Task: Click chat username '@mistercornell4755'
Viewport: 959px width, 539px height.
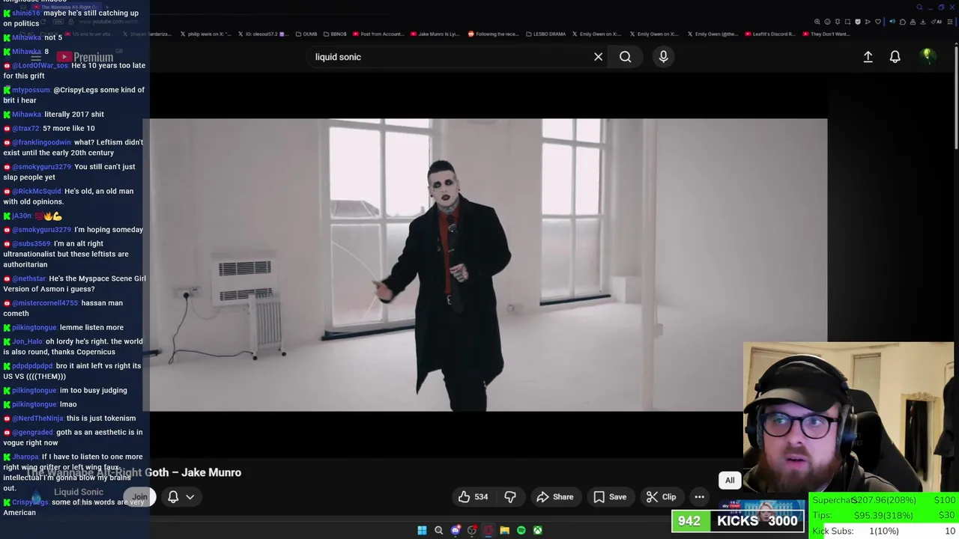Action: pos(45,303)
